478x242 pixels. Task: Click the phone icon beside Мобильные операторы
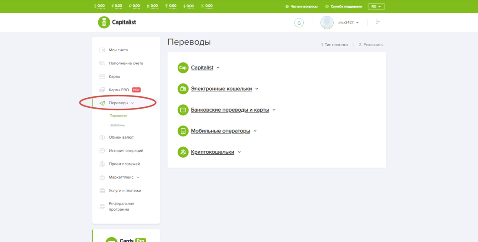(x=183, y=131)
